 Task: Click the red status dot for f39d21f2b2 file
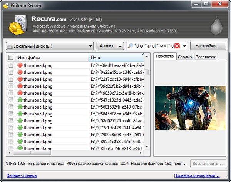pos(20,86)
